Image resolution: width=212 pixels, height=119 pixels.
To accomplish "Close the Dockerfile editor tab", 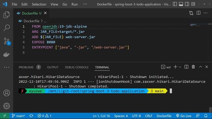I will coord(45,13).
